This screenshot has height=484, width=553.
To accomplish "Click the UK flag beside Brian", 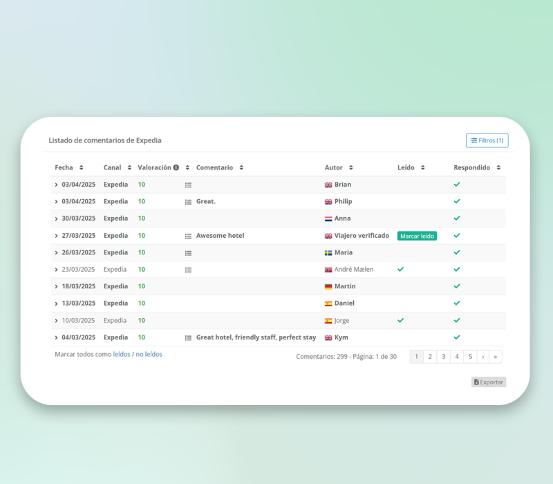I will coord(328,185).
